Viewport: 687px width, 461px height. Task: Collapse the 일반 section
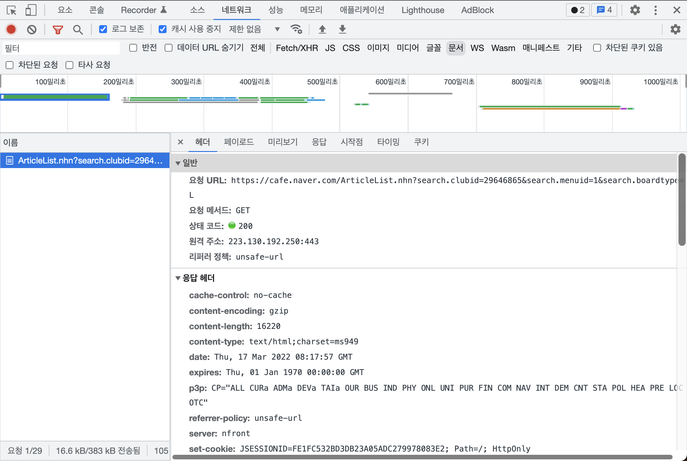point(178,163)
